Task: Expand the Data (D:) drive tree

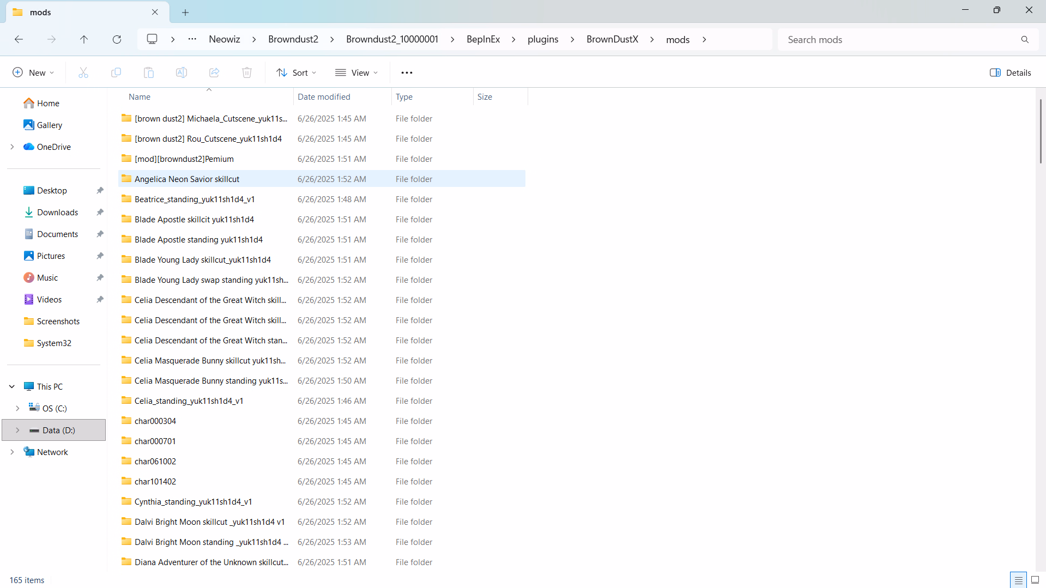Action: coord(17,430)
